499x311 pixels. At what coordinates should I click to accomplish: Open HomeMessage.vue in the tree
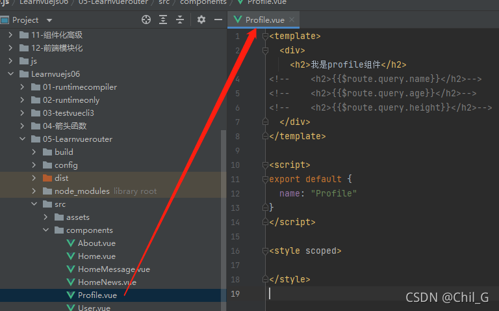click(114, 269)
